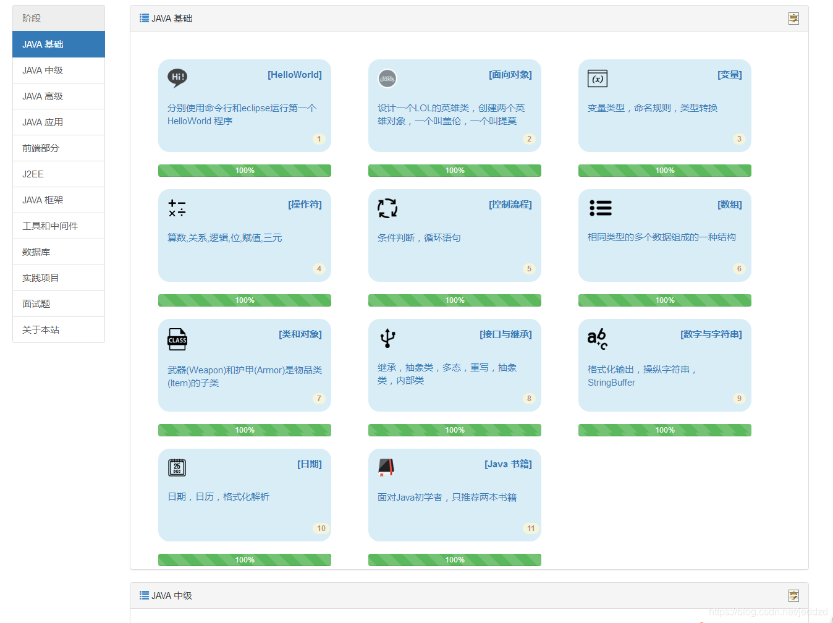The width and height of the screenshot is (833, 623).
Task: Go to 前端部分 in the sidebar
Action: point(59,148)
